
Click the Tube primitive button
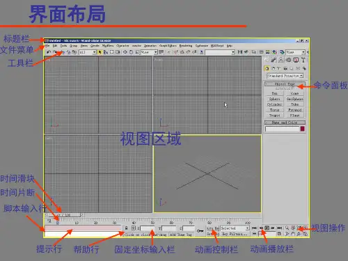(x=294, y=104)
